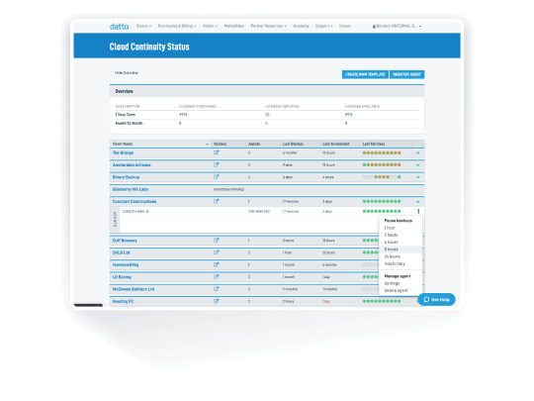Choose Delete agent from menu

coord(396,290)
